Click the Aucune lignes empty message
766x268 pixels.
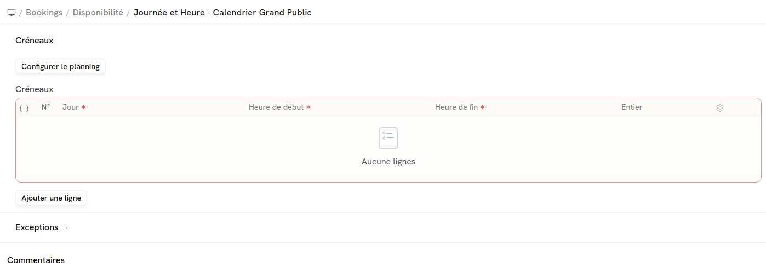(388, 162)
